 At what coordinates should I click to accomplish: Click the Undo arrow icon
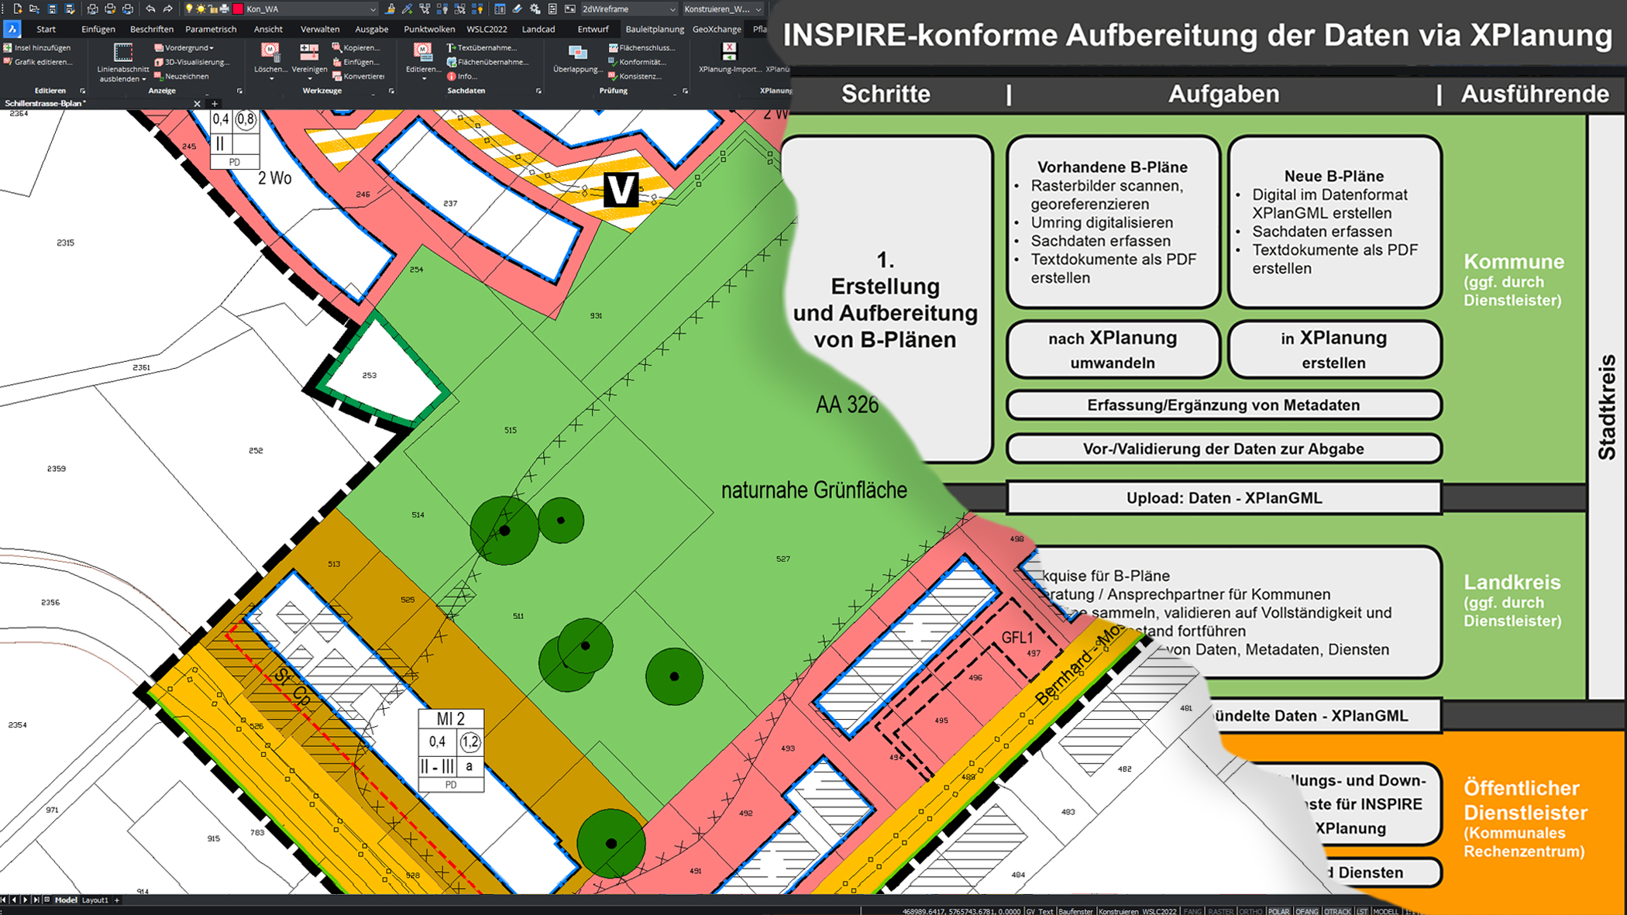point(150,9)
